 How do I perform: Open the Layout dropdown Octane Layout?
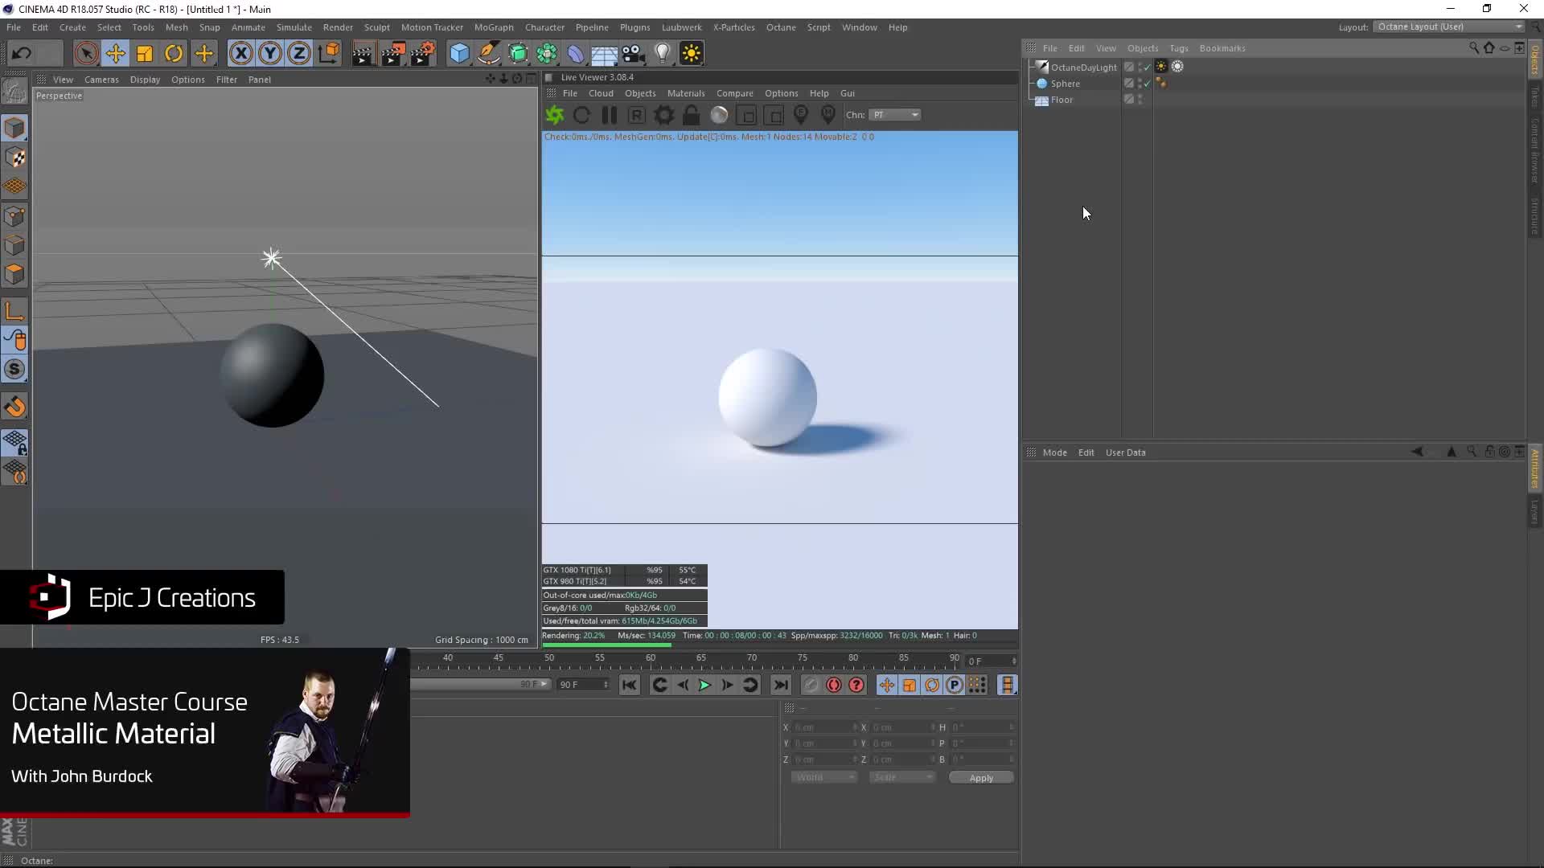[x=1450, y=27]
